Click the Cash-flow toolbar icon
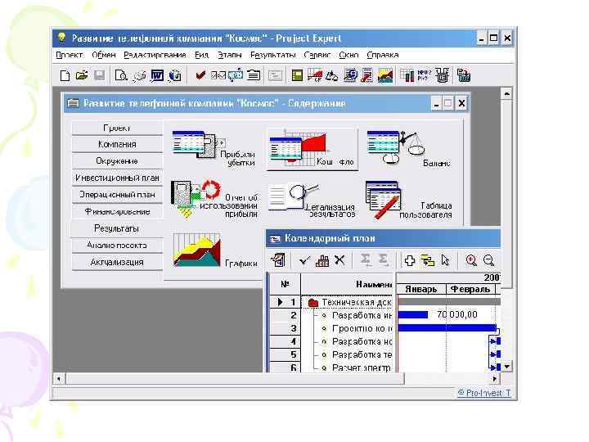The image size is (589, 442). coord(315,75)
